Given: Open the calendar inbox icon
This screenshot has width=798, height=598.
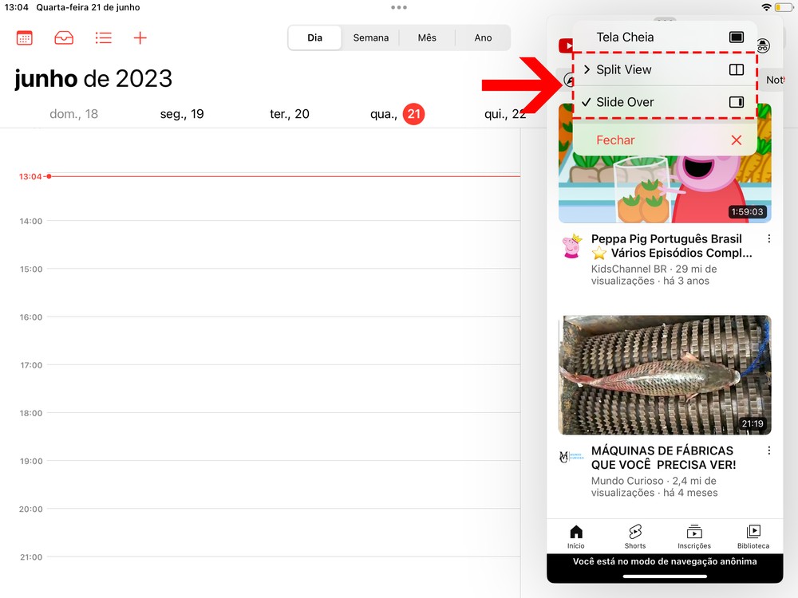Looking at the screenshot, I should click(63, 37).
